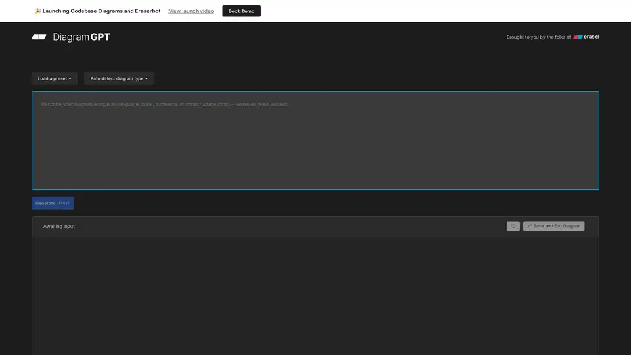The image size is (631, 355).
Task: Click the caret arrow beside Auto detect diagram type
Action: coord(147,79)
